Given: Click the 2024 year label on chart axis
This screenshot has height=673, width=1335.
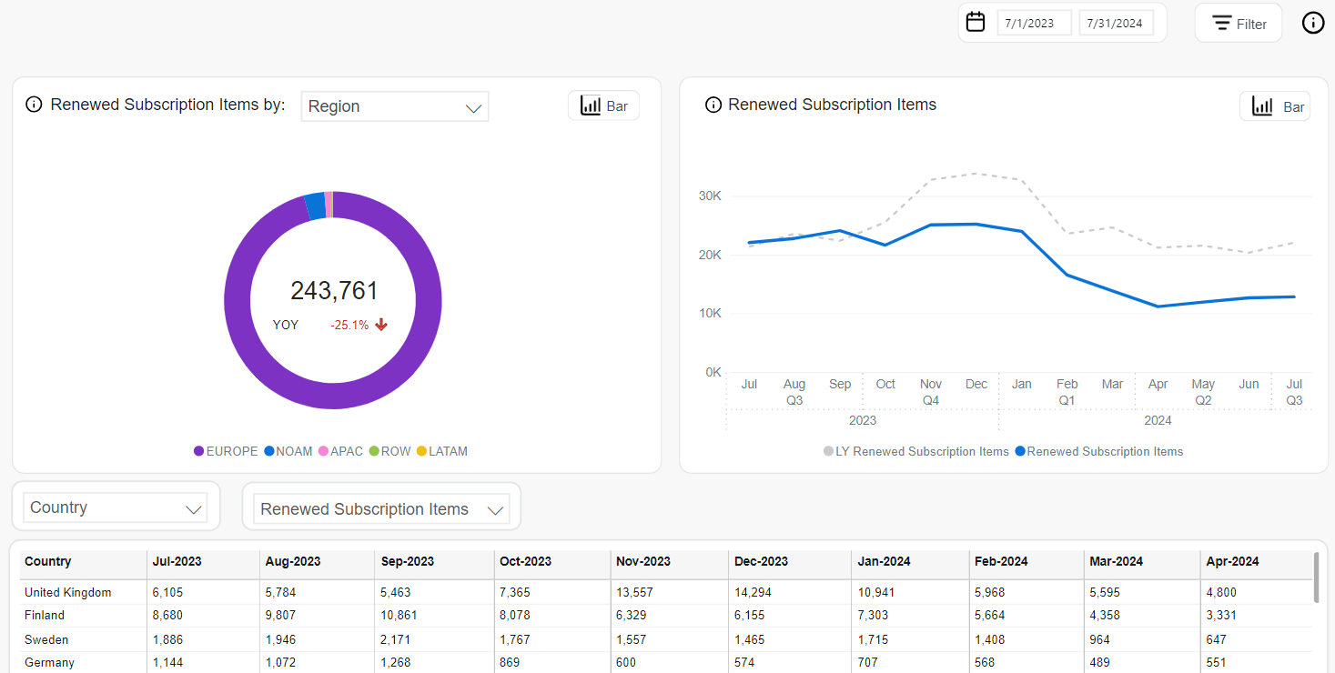Looking at the screenshot, I should pyautogui.click(x=1158, y=420).
